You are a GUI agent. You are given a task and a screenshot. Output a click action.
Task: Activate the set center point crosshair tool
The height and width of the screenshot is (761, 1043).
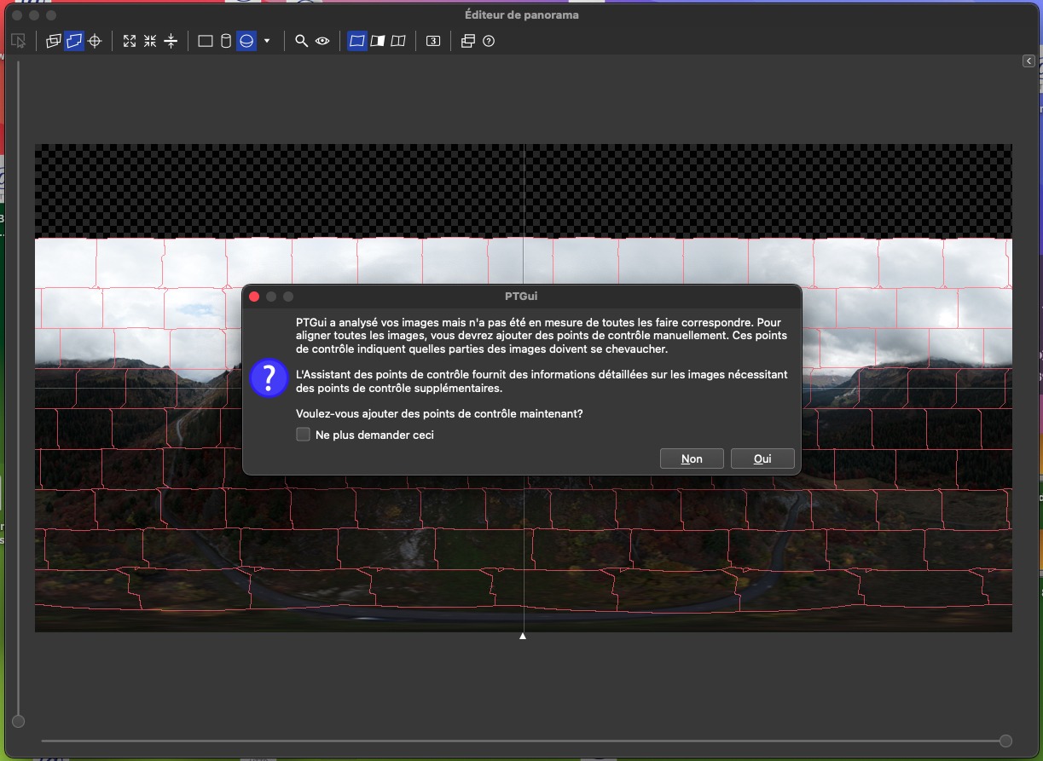(x=96, y=41)
